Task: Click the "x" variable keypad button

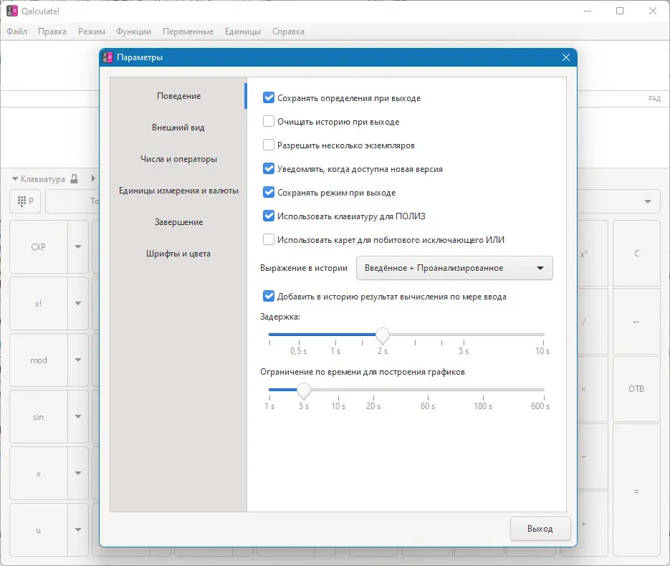Action: pos(39,474)
